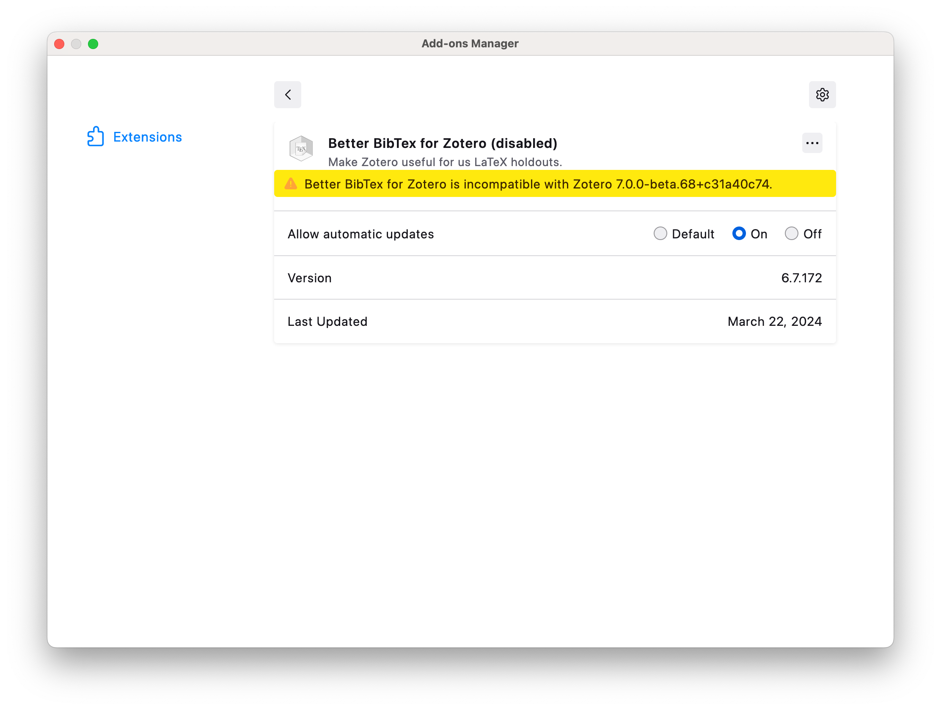Click the LaTeX holdouts description text
This screenshot has height=710, width=941.
point(445,162)
